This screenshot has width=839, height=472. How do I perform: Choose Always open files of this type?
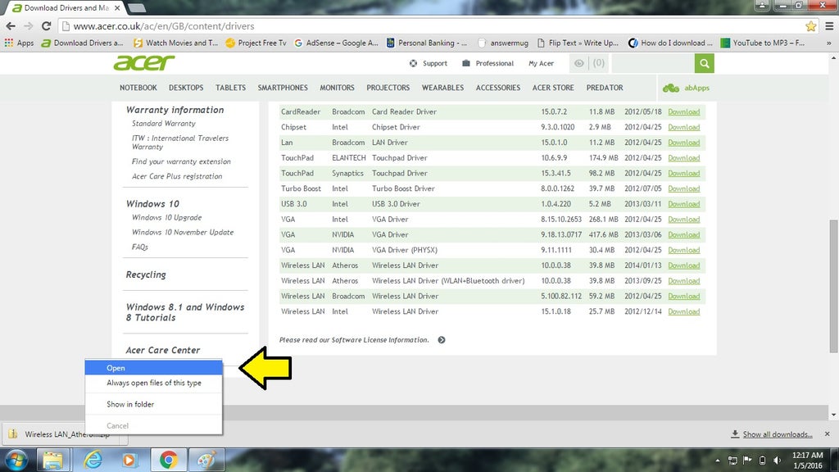[x=153, y=383]
